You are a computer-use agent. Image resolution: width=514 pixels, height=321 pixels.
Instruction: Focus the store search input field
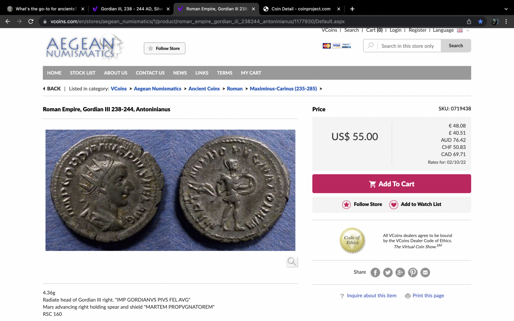click(x=409, y=46)
